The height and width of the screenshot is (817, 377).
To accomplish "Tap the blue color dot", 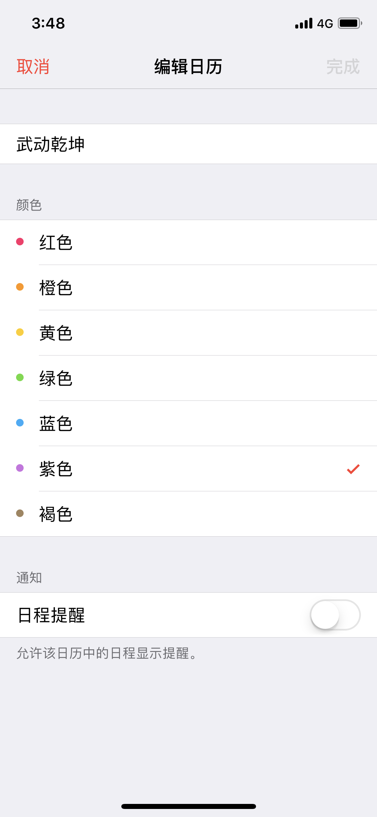I will [x=20, y=423].
